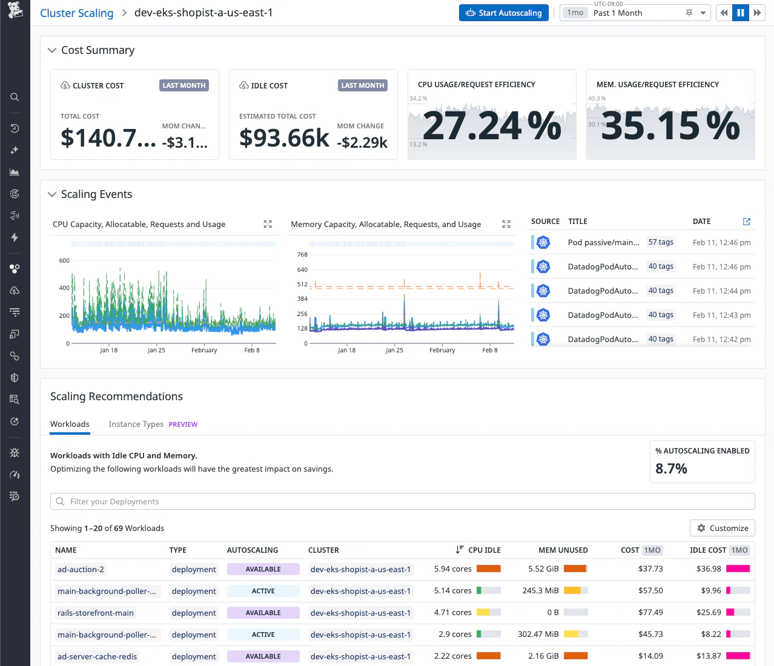Collapse the Cost Summary section
Viewport: 774px width, 666px height.
[x=52, y=50]
